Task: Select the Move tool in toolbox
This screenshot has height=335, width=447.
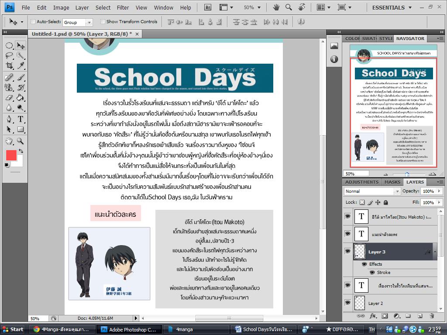Action: [x=21, y=45]
